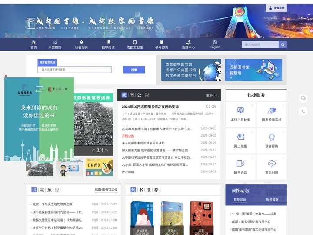The image size is (313, 235).
Task: Open 加大推普力度 announcement
Action: [x=156, y=150]
